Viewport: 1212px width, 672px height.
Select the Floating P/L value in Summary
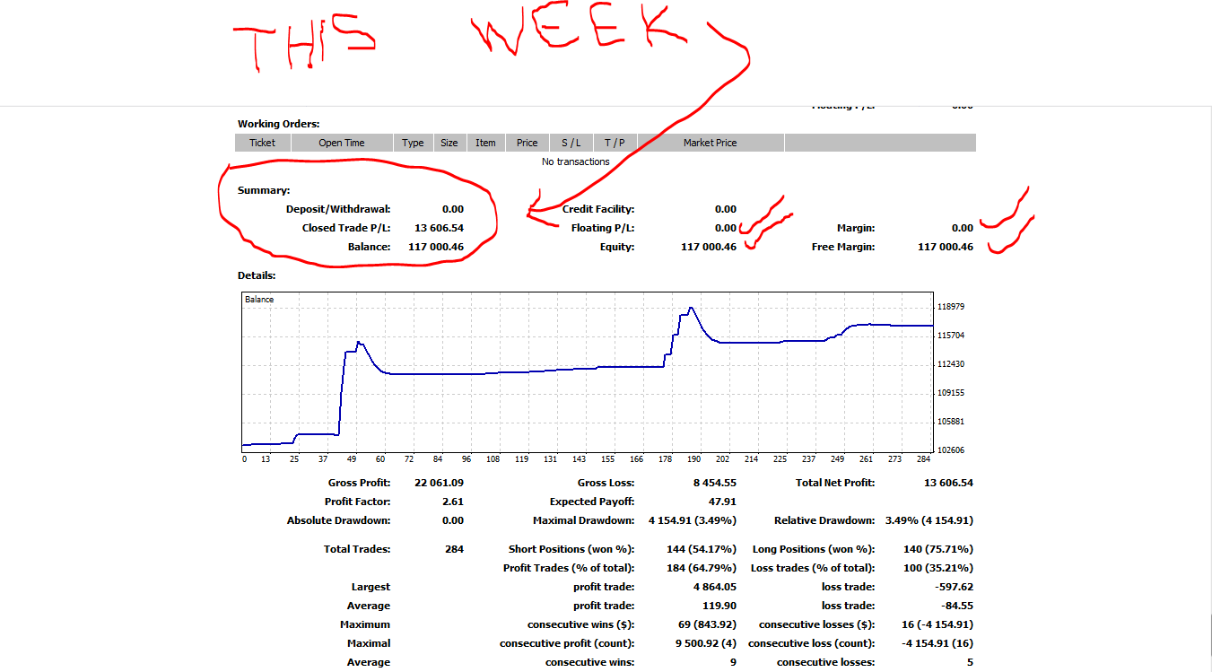[726, 228]
